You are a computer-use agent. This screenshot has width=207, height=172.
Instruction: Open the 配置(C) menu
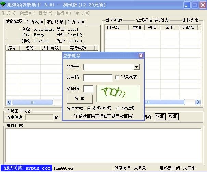pos(27,13)
